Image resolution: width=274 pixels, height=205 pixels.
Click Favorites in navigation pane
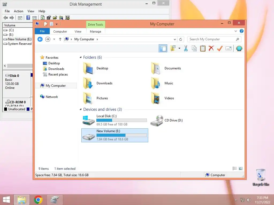click(x=52, y=58)
